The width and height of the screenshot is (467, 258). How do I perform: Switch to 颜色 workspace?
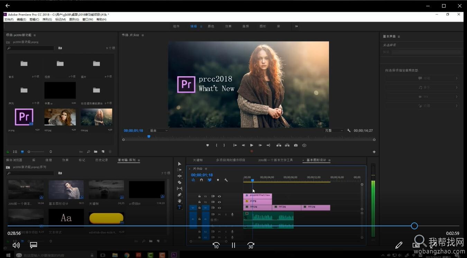pyautogui.click(x=211, y=26)
